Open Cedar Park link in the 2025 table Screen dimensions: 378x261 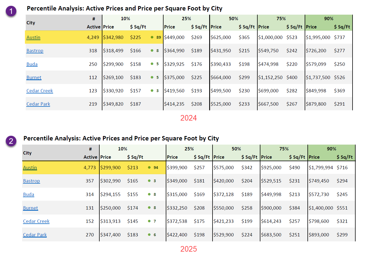coord(35,235)
